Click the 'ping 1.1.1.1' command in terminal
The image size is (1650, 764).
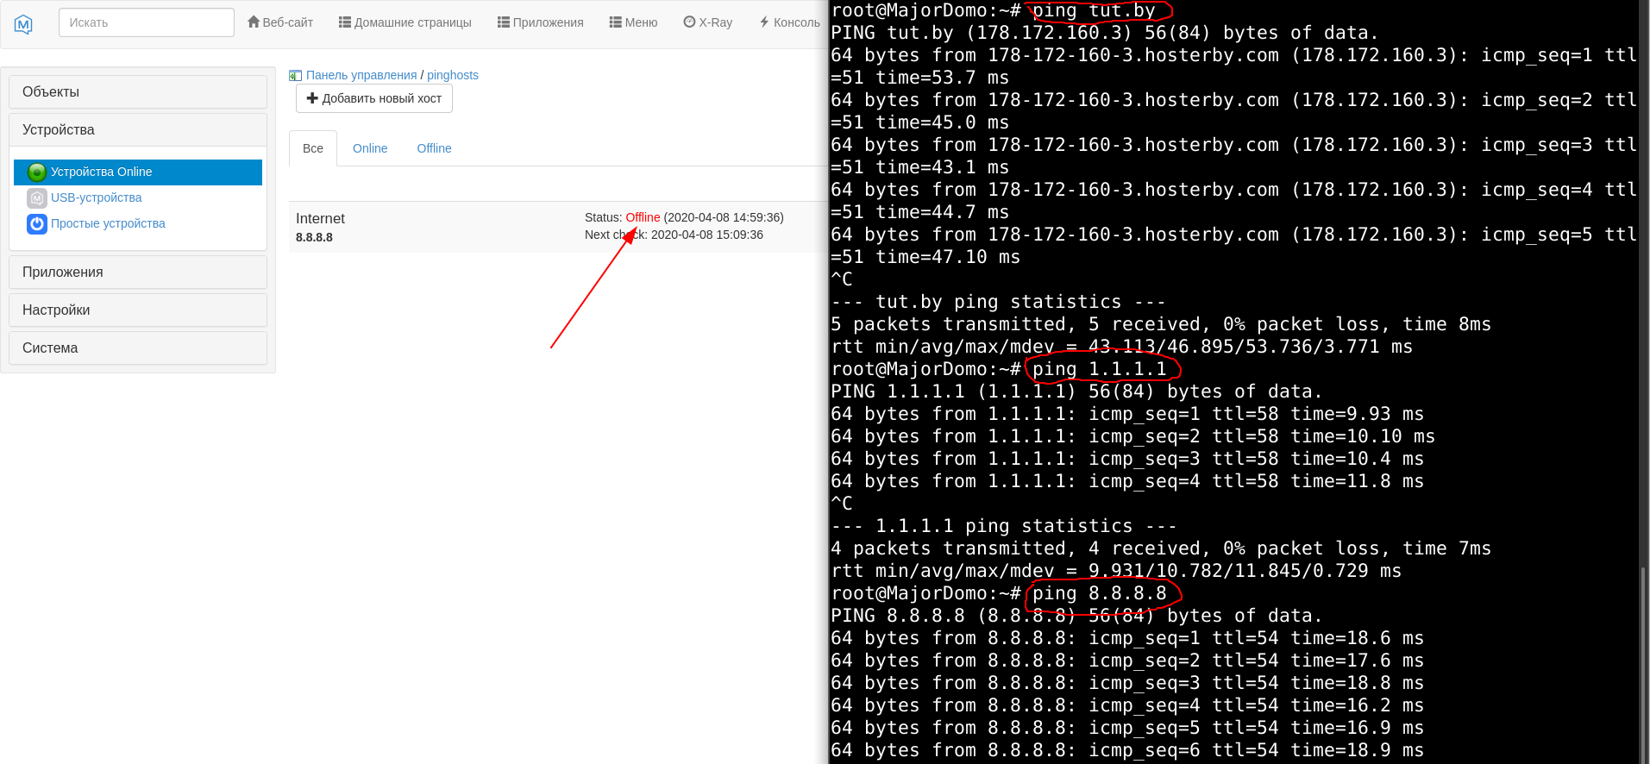[x=1100, y=369]
